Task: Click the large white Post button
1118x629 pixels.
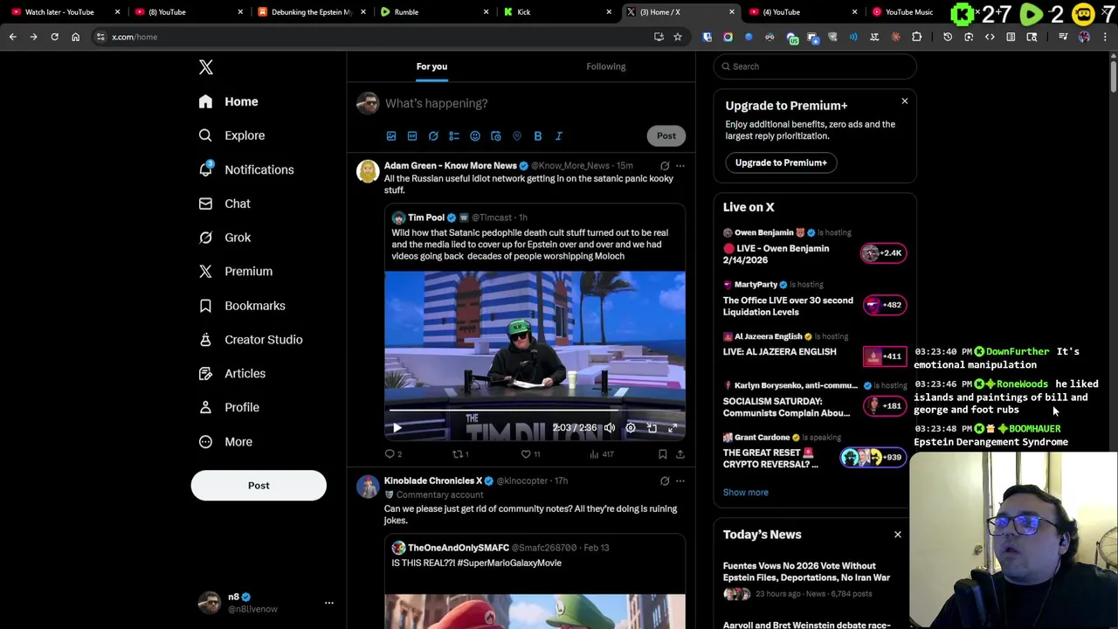Action: point(259,486)
